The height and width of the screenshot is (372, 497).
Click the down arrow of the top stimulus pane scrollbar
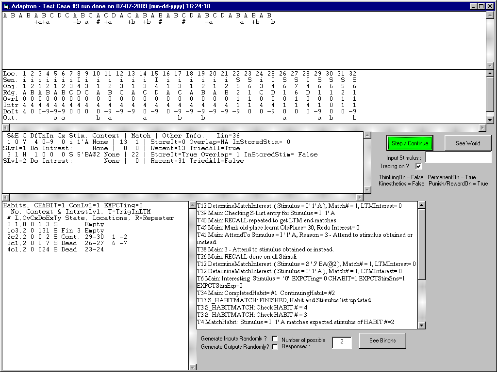point(490,66)
